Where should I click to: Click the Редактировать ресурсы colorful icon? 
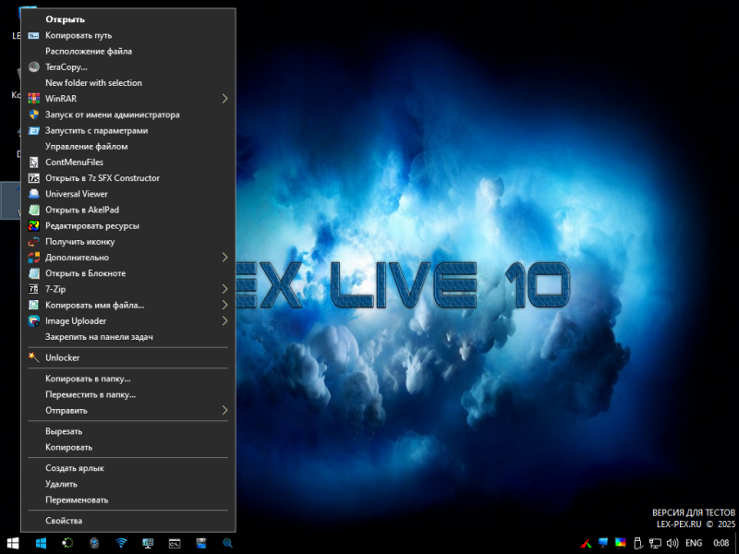pyautogui.click(x=34, y=225)
